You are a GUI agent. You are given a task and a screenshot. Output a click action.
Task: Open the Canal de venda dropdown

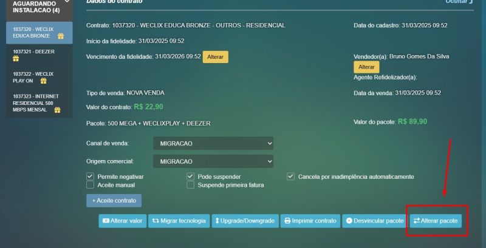point(213,143)
